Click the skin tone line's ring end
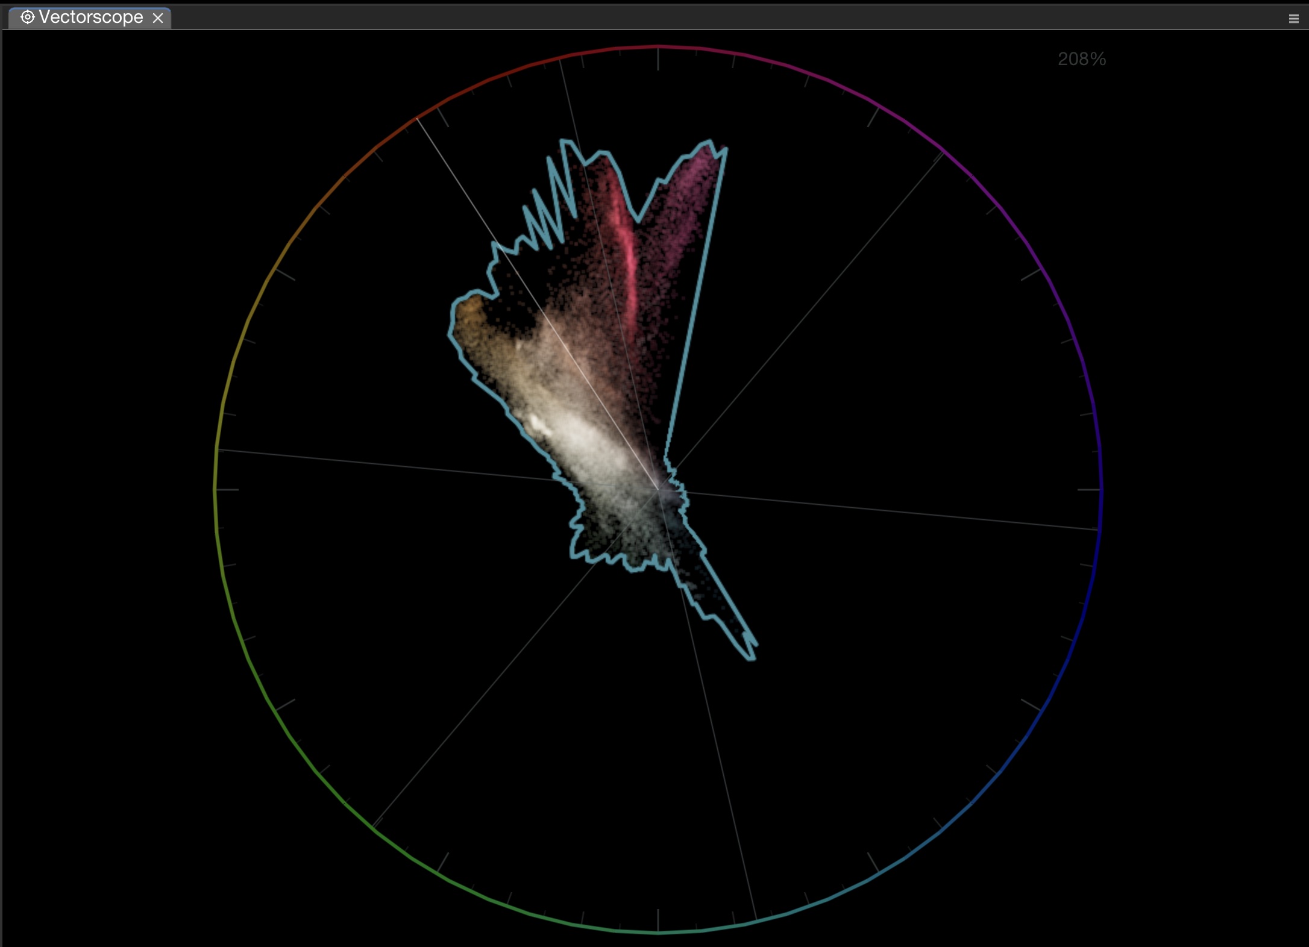Screen dimensions: 1309x947 click(x=417, y=119)
